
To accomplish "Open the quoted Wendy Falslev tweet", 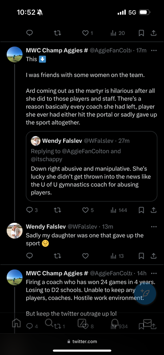I will pyautogui.click(x=92, y=166).
